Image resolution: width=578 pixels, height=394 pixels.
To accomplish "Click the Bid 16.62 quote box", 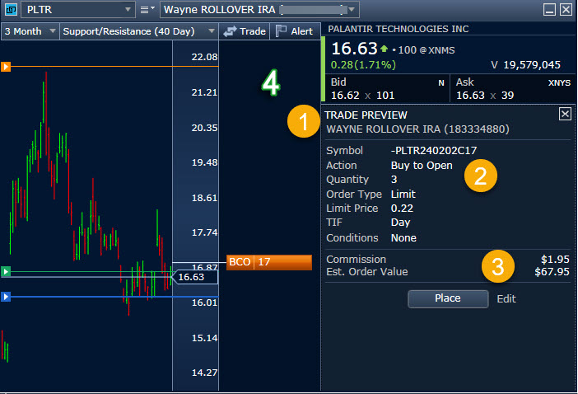I will coord(385,89).
